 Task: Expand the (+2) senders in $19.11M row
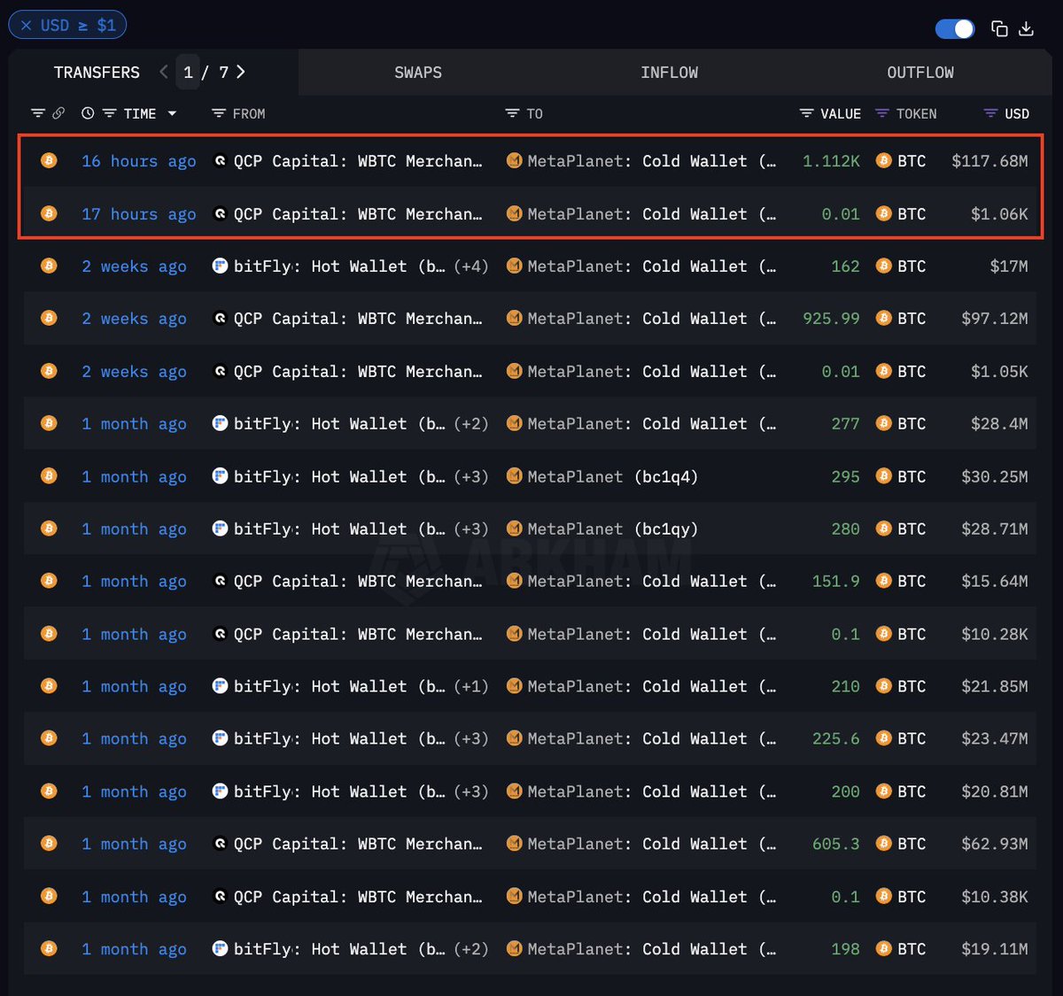pyautogui.click(x=470, y=949)
